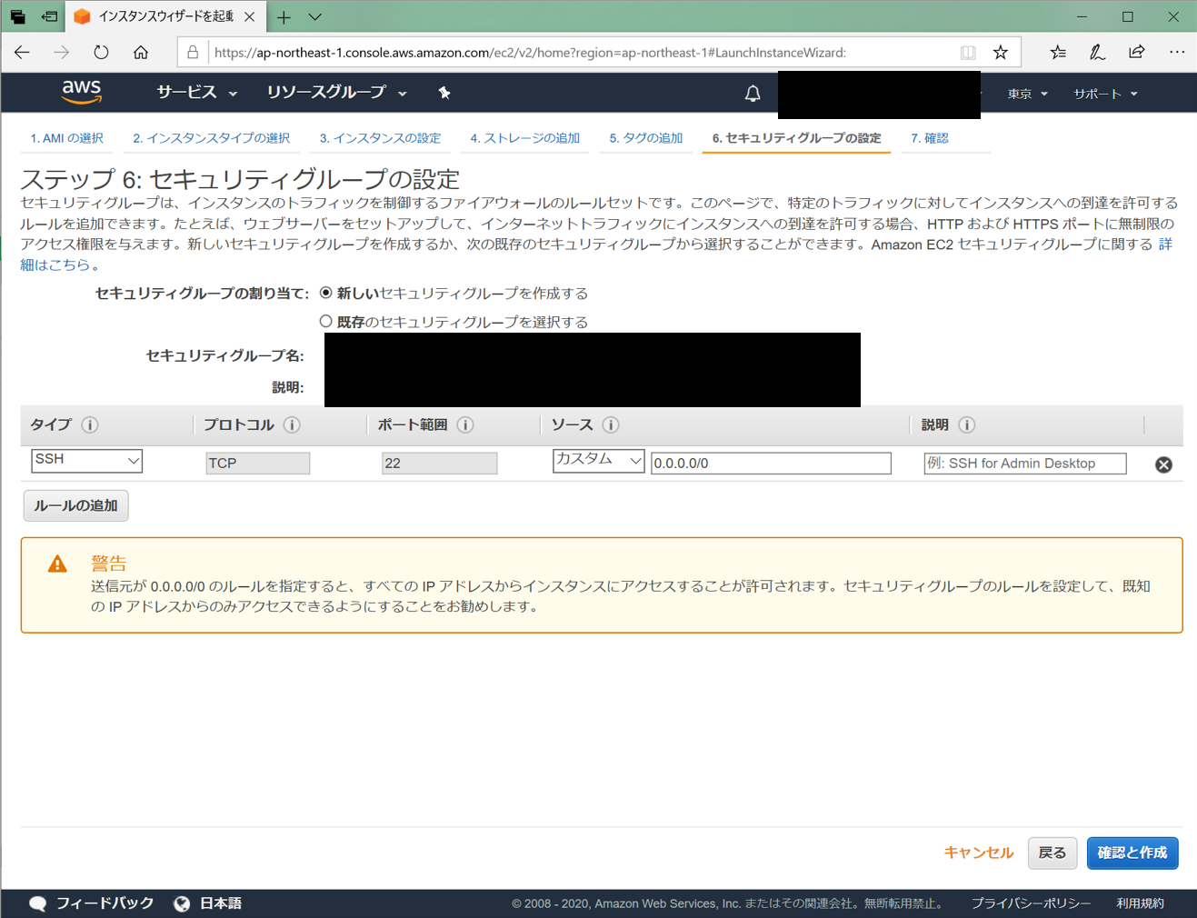Open the 東京 region dropdown
The height and width of the screenshot is (918, 1197).
1027,94
